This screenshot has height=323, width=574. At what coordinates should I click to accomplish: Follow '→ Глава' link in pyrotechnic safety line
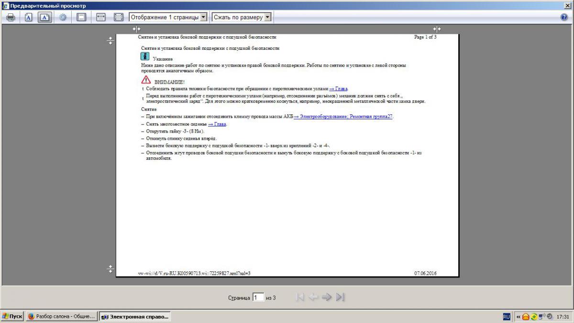click(x=339, y=89)
